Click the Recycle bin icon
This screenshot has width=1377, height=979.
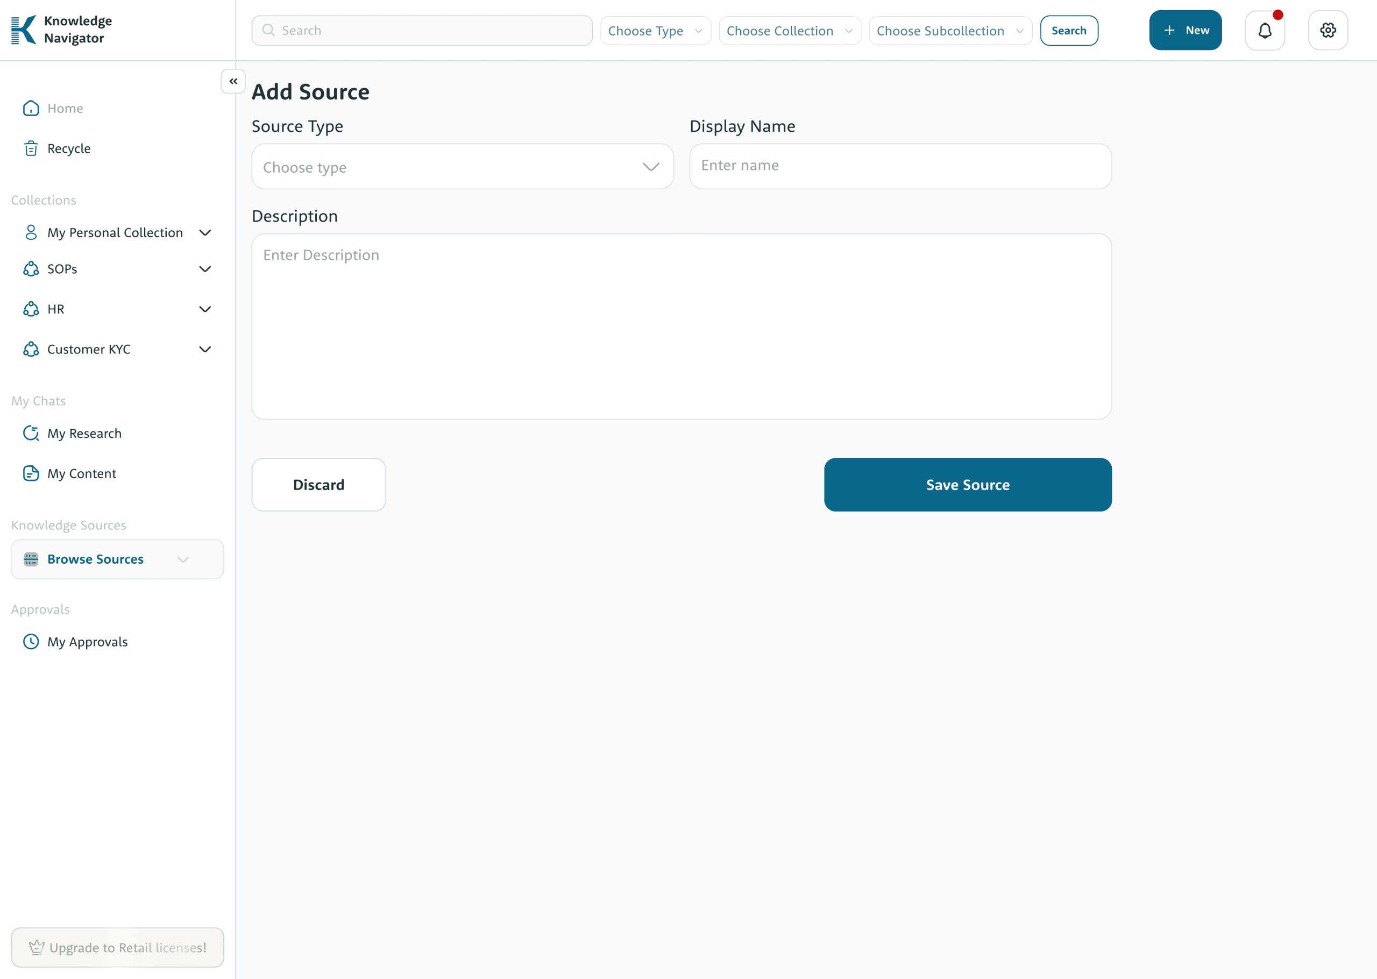31,149
